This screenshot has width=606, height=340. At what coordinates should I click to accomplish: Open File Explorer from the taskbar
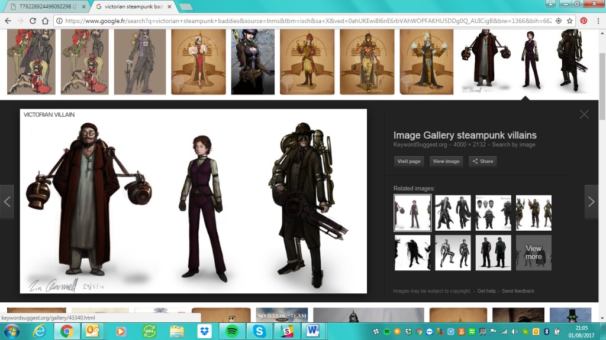[x=176, y=332]
